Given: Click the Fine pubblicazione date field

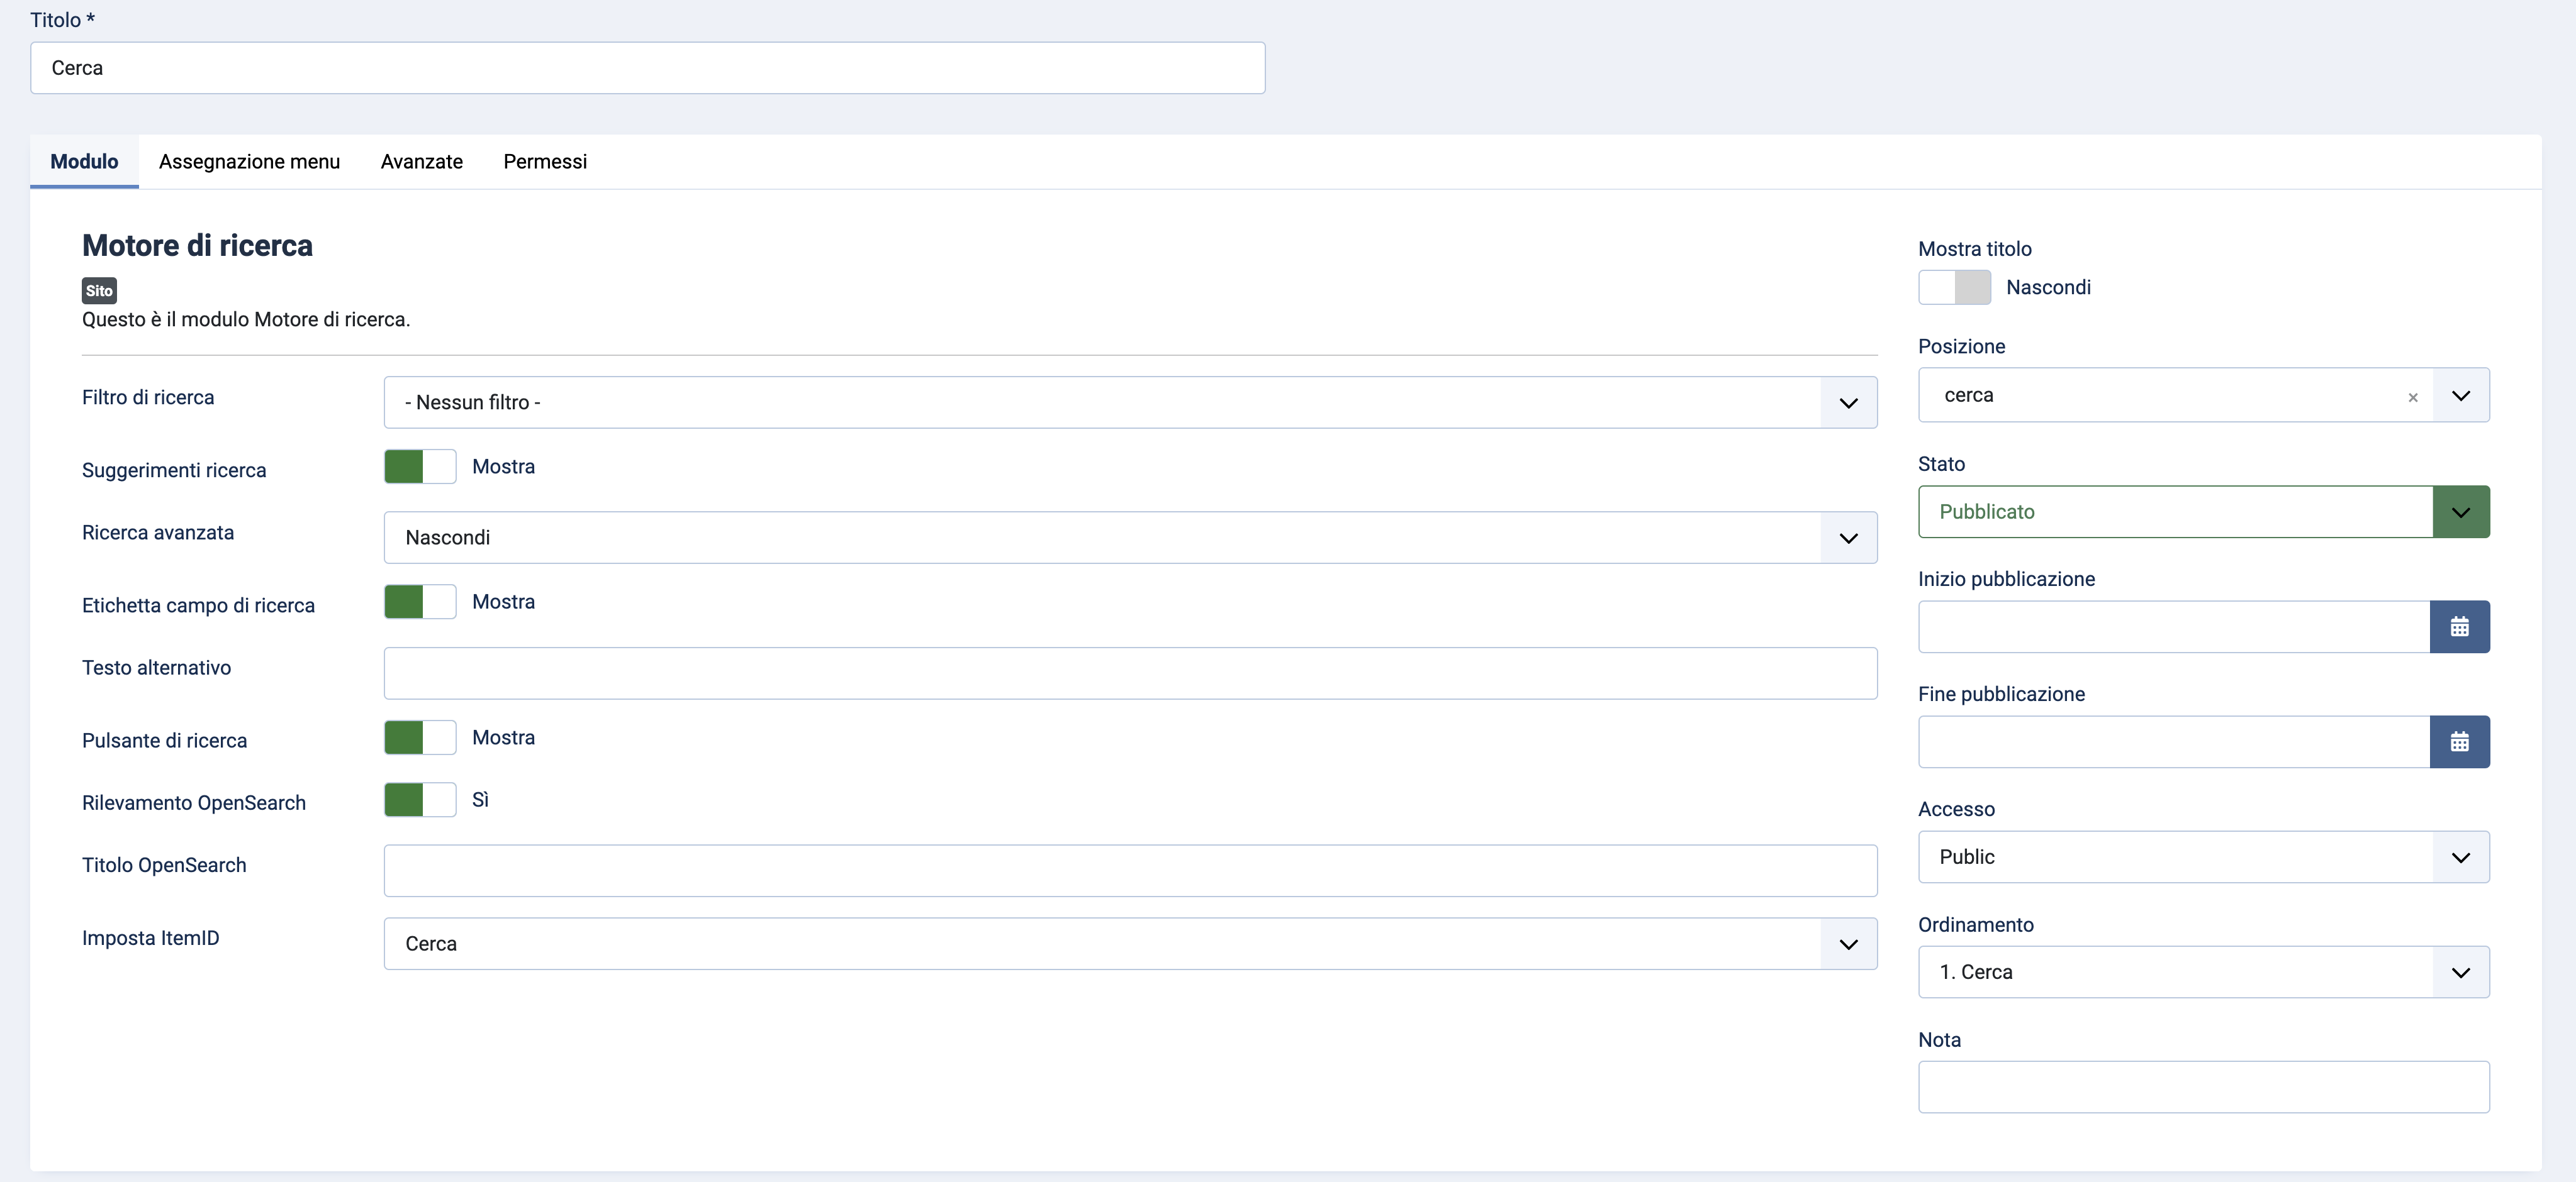Looking at the screenshot, I should (2174, 741).
